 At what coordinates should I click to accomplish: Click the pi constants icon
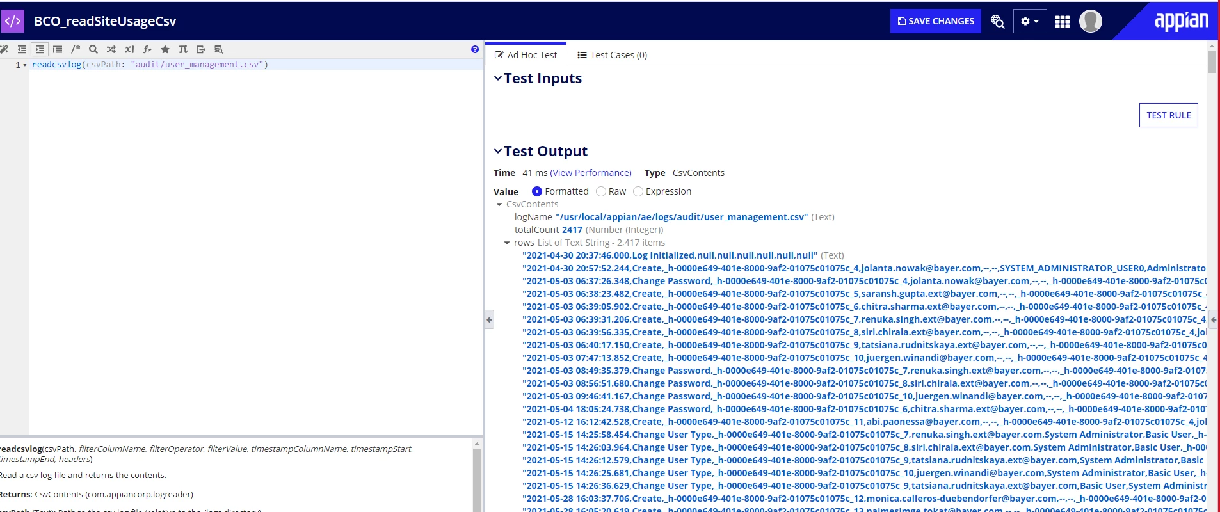183,49
